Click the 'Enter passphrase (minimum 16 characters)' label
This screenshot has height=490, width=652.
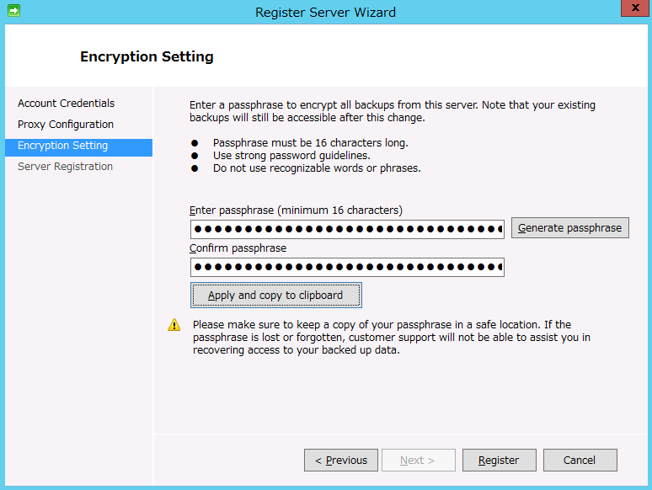[296, 210]
